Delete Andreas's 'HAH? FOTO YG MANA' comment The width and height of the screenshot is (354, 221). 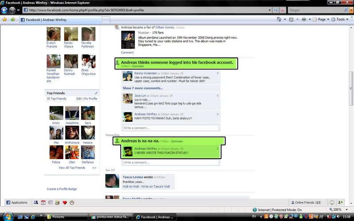pyautogui.click(x=218, y=114)
